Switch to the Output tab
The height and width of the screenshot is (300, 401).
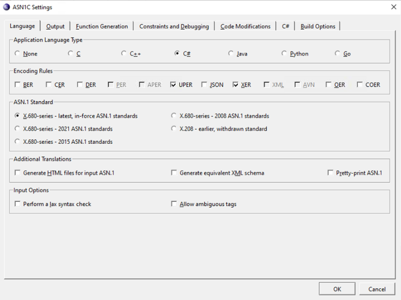(x=55, y=26)
